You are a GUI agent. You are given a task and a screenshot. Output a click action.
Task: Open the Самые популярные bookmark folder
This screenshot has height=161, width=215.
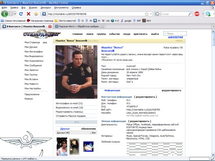tap(13, 21)
